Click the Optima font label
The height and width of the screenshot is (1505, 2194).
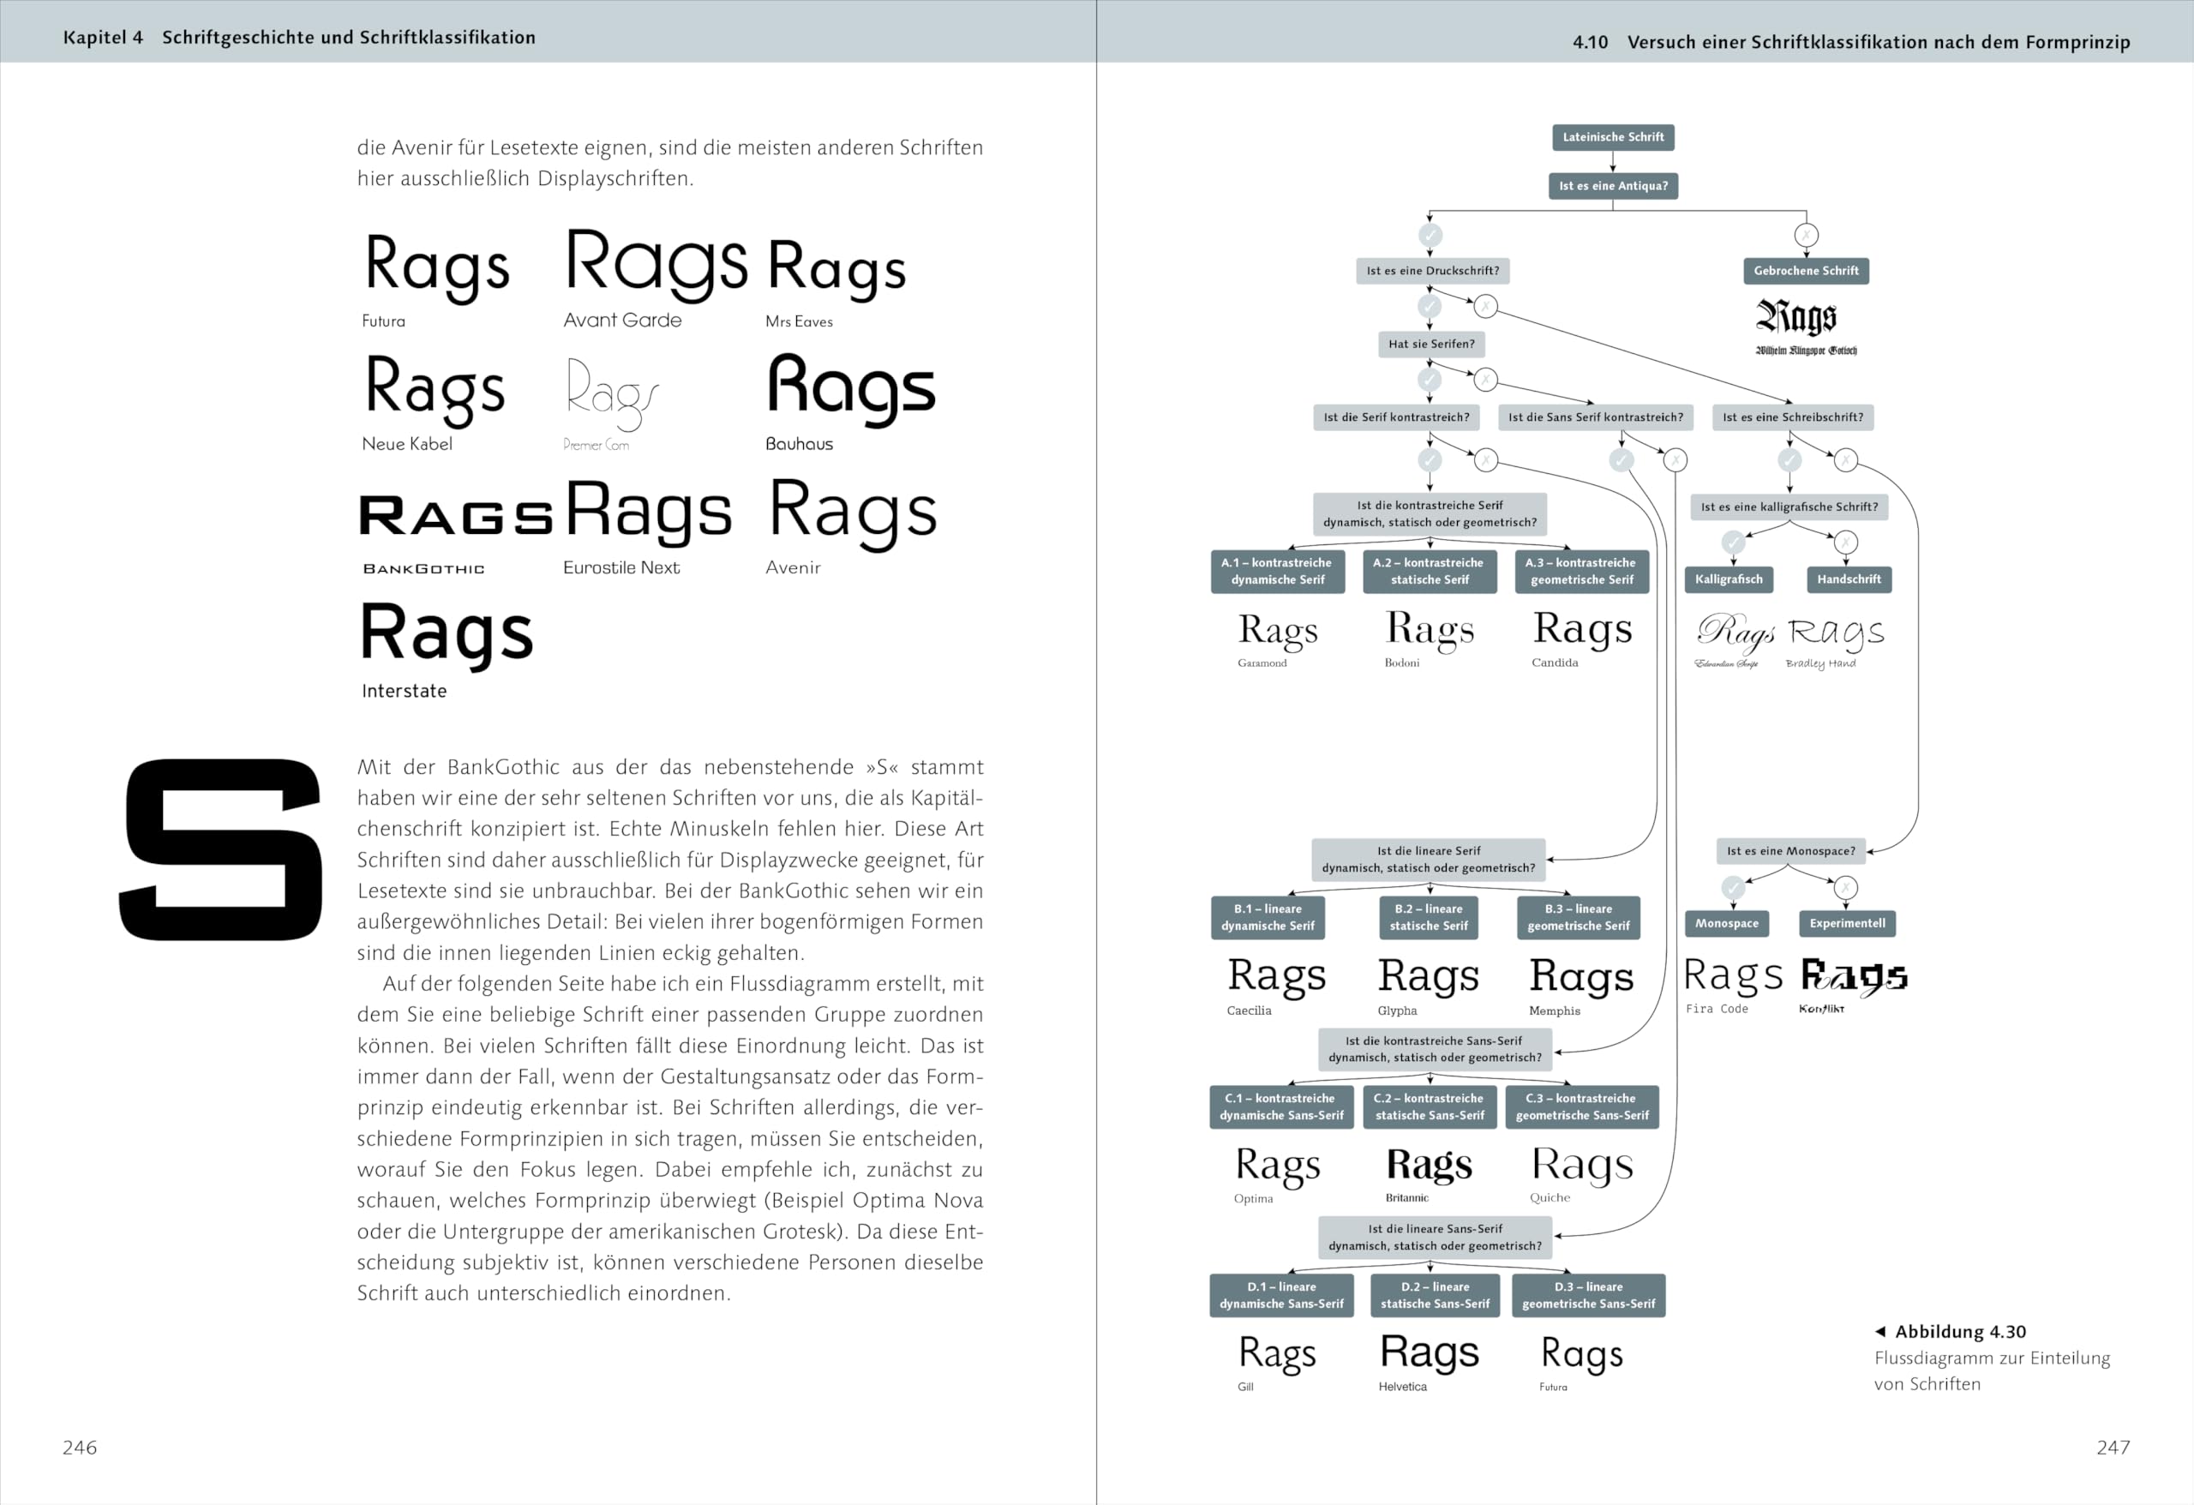coord(1253,1199)
